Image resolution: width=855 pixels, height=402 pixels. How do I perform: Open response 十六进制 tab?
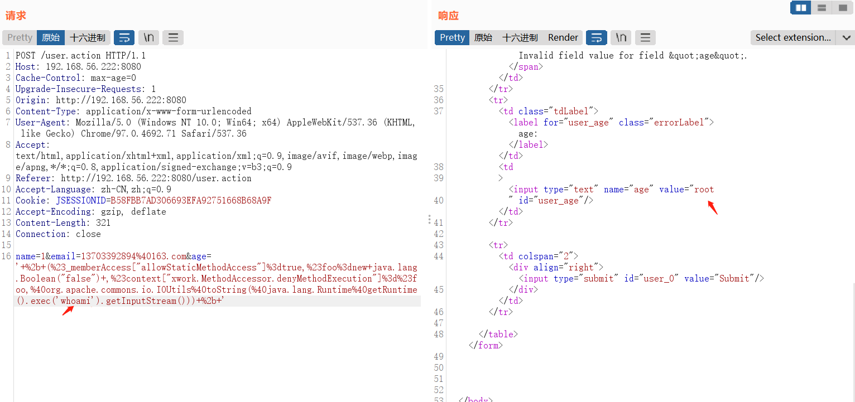click(520, 37)
